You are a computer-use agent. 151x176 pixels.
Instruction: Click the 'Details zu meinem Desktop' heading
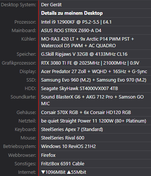[72, 13]
